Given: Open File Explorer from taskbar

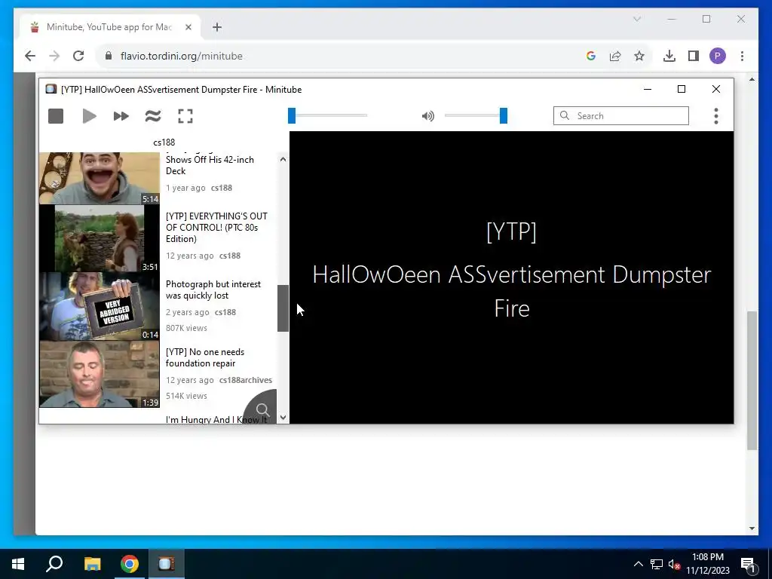Looking at the screenshot, I should tap(92, 564).
